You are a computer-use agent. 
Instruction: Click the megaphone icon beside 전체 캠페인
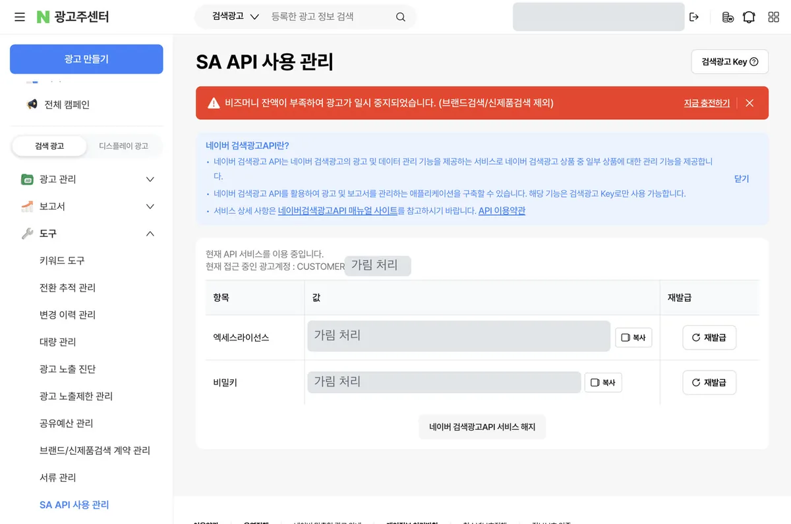coord(32,104)
